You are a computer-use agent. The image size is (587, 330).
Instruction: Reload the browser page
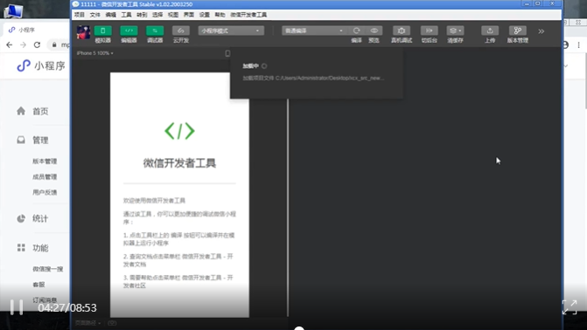pyautogui.click(x=37, y=45)
